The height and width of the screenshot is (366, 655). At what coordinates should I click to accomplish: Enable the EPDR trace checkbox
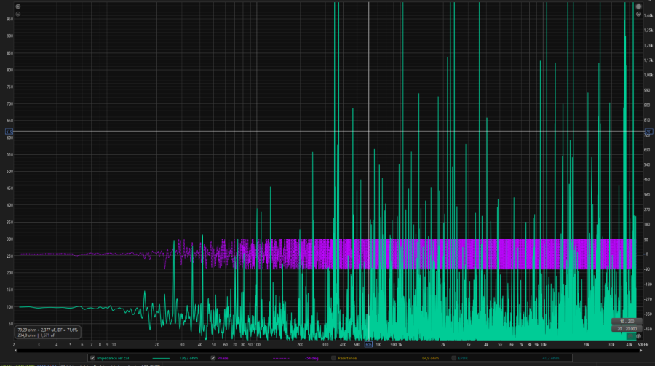(453, 358)
